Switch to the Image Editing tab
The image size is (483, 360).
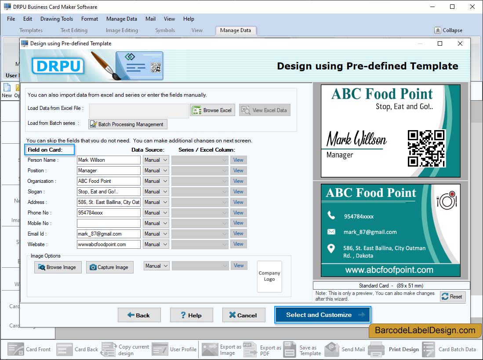[x=122, y=30]
